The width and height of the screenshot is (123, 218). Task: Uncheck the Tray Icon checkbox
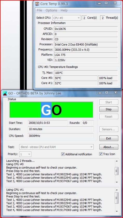click(x=101, y=154)
